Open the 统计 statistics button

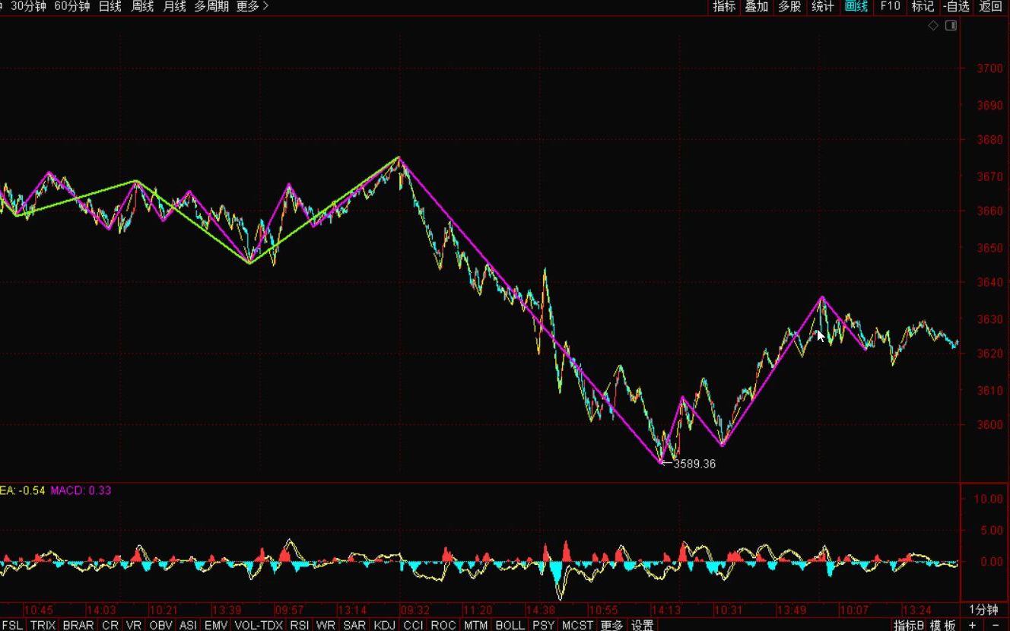tap(823, 6)
